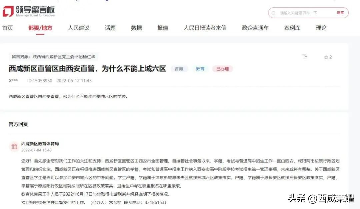360x209 pixels.
Task: Switch to the 首页 tab
Action: point(8,28)
